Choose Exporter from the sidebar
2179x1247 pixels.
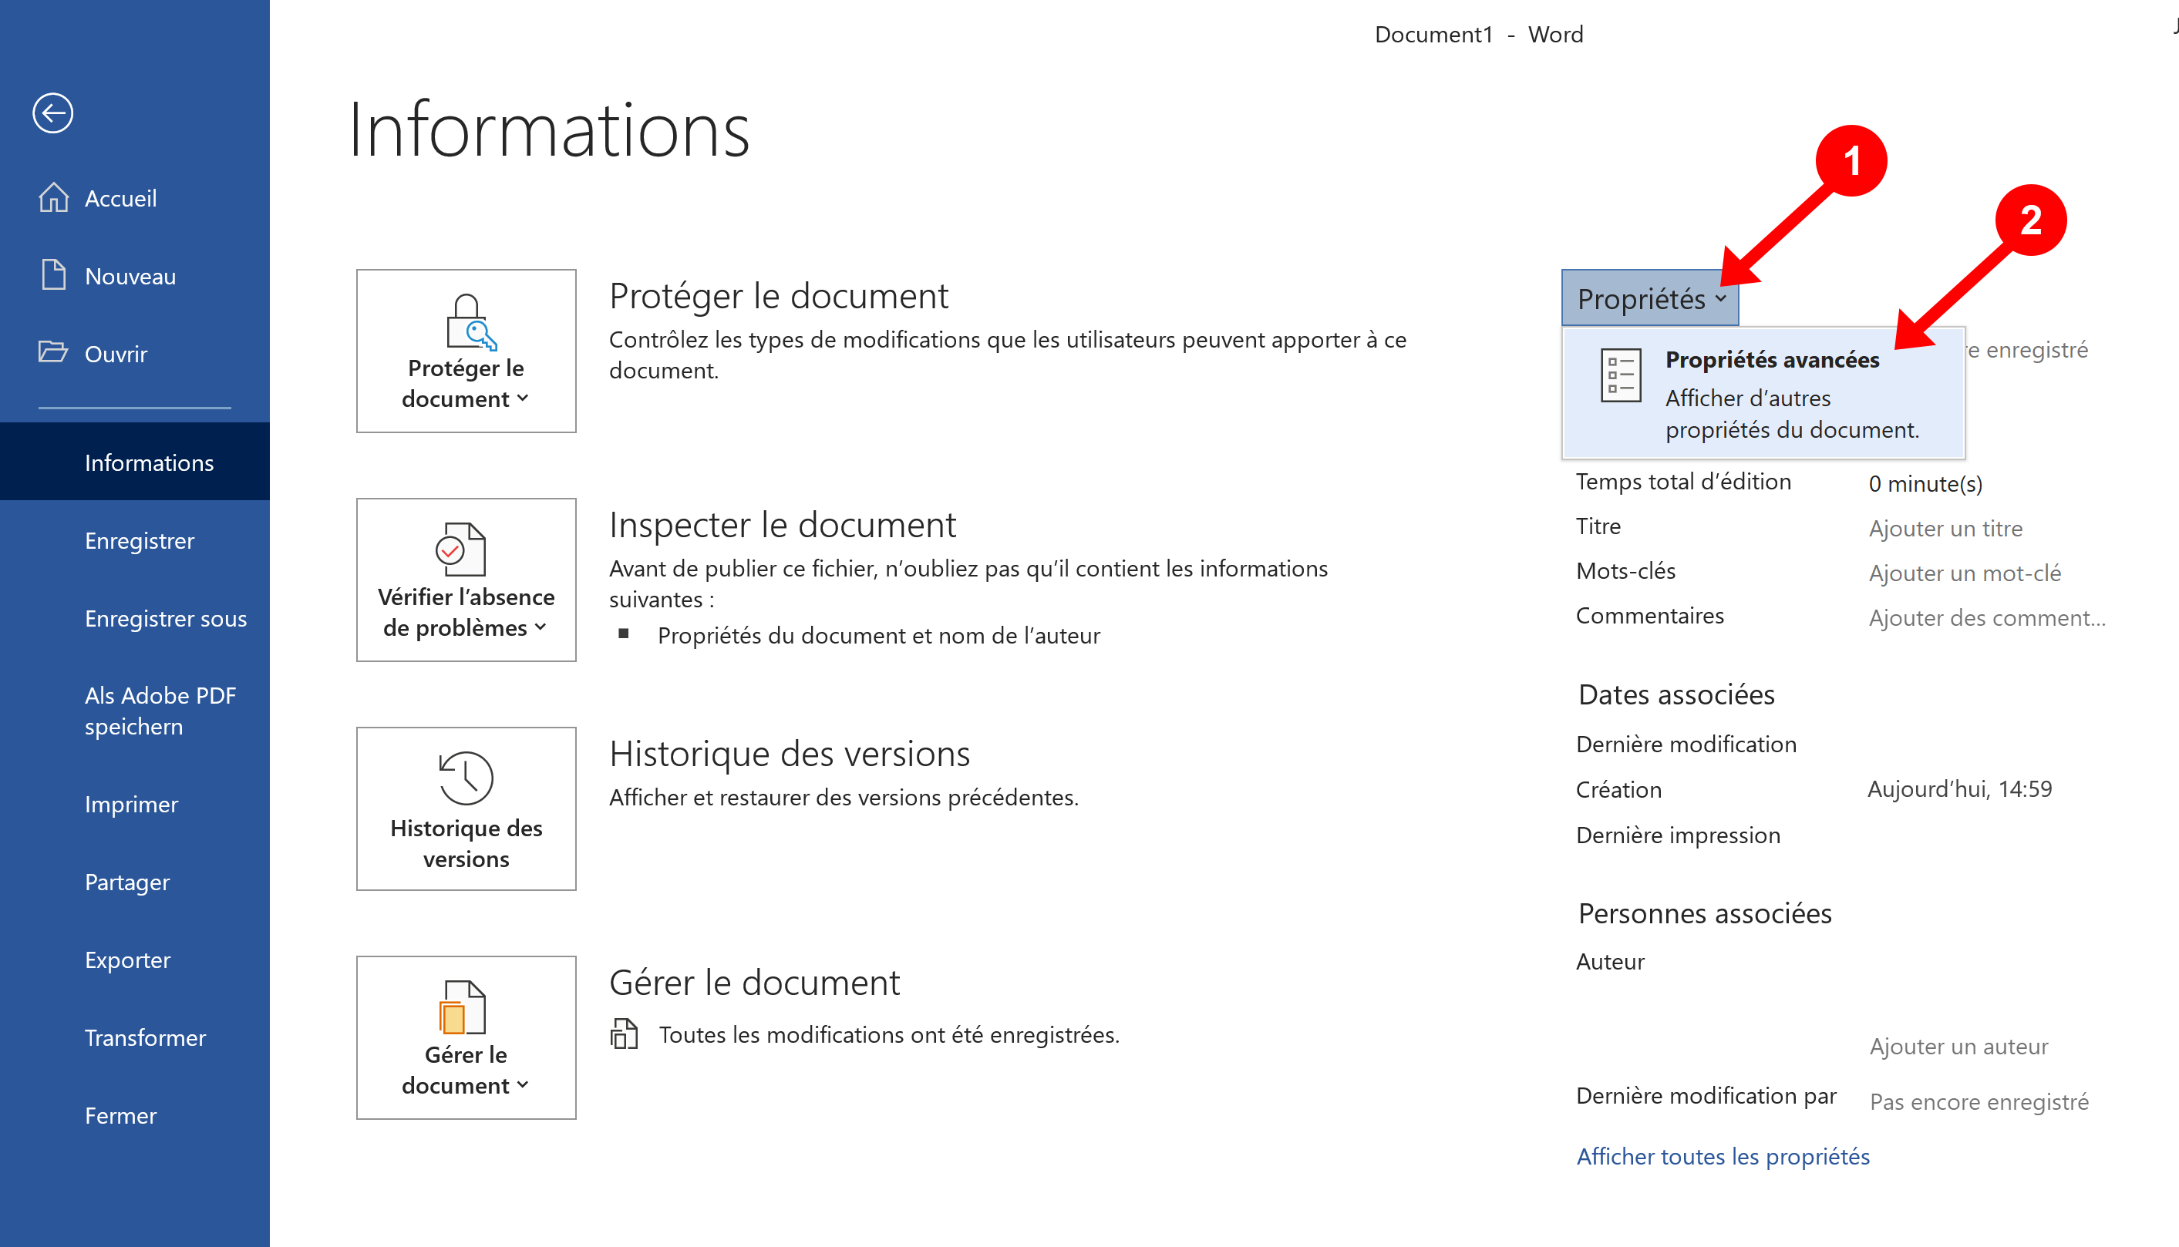(128, 960)
